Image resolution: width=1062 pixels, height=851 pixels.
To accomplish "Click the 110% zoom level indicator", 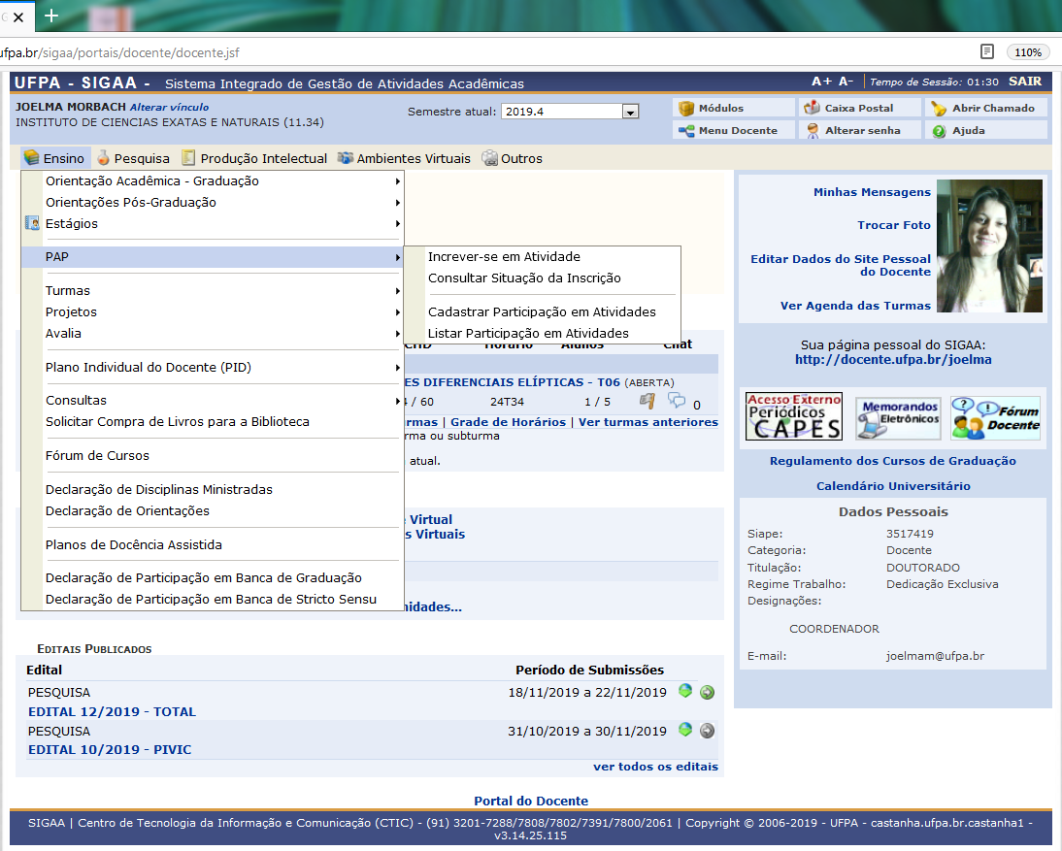I will pyautogui.click(x=1027, y=52).
